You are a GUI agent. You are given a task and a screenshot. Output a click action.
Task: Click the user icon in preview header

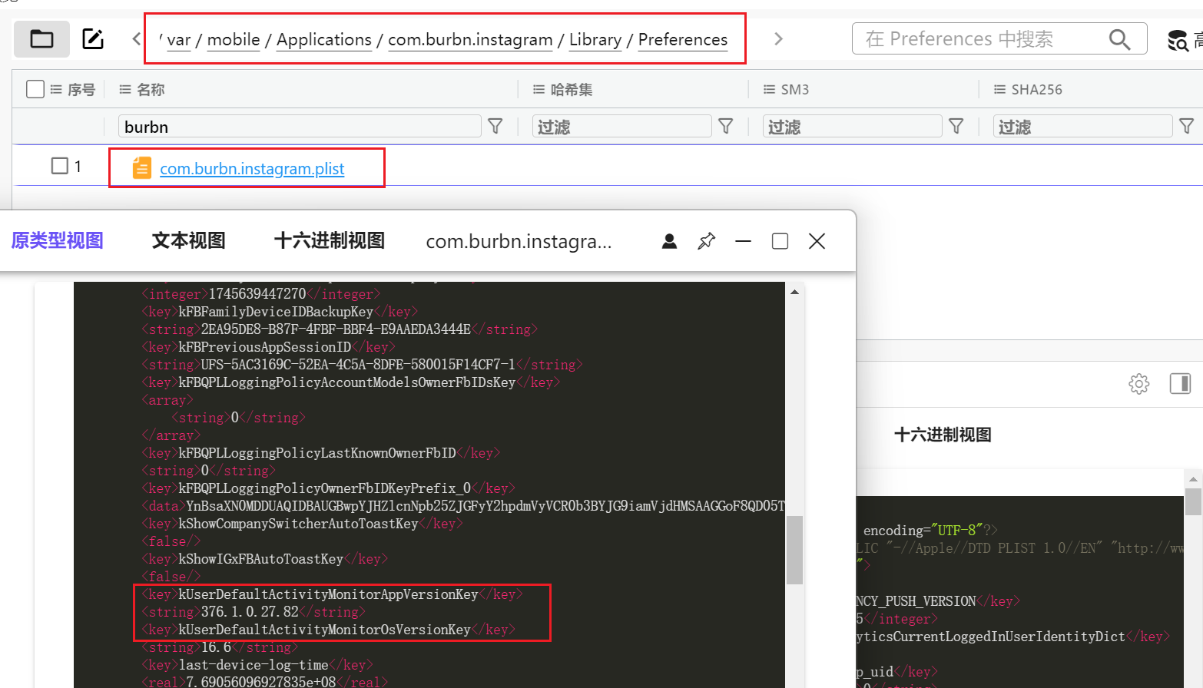point(669,241)
